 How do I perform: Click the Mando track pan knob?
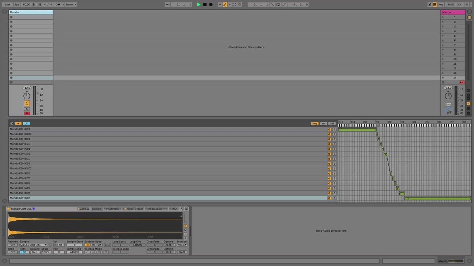click(x=26, y=95)
